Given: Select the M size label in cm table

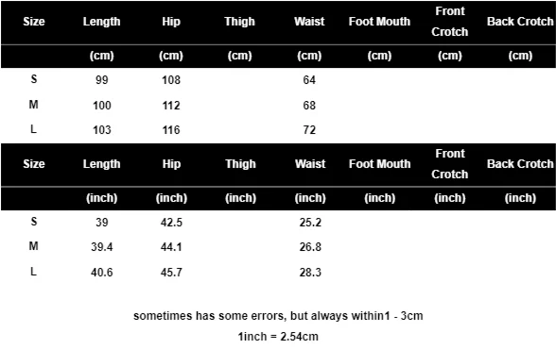Looking at the screenshot, I should (33, 105).
